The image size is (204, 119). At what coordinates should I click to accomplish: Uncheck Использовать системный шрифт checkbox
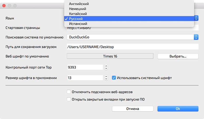[x=114, y=78]
